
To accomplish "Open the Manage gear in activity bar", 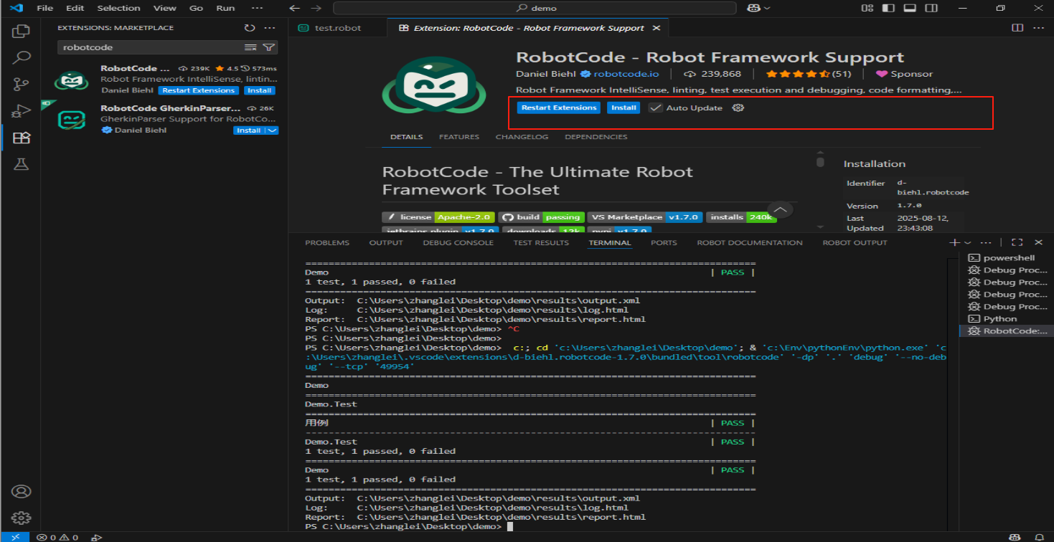I will pyautogui.click(x=22, y=518).
